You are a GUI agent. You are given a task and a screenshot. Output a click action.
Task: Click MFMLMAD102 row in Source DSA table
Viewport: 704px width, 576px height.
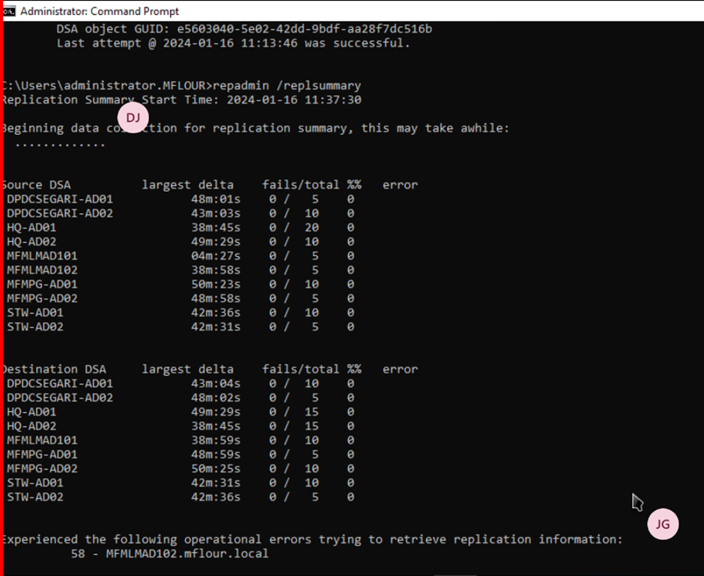180,270
